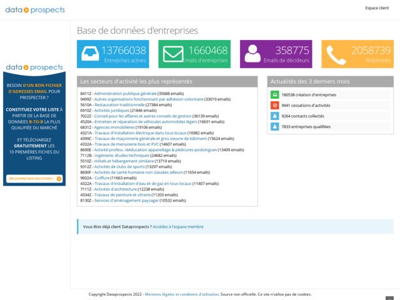Image resolution: width=400 pixels, height=300 pixels.
Task: Click the scroll-to-top arrow at bottom right
Action: tap(389, 298)
